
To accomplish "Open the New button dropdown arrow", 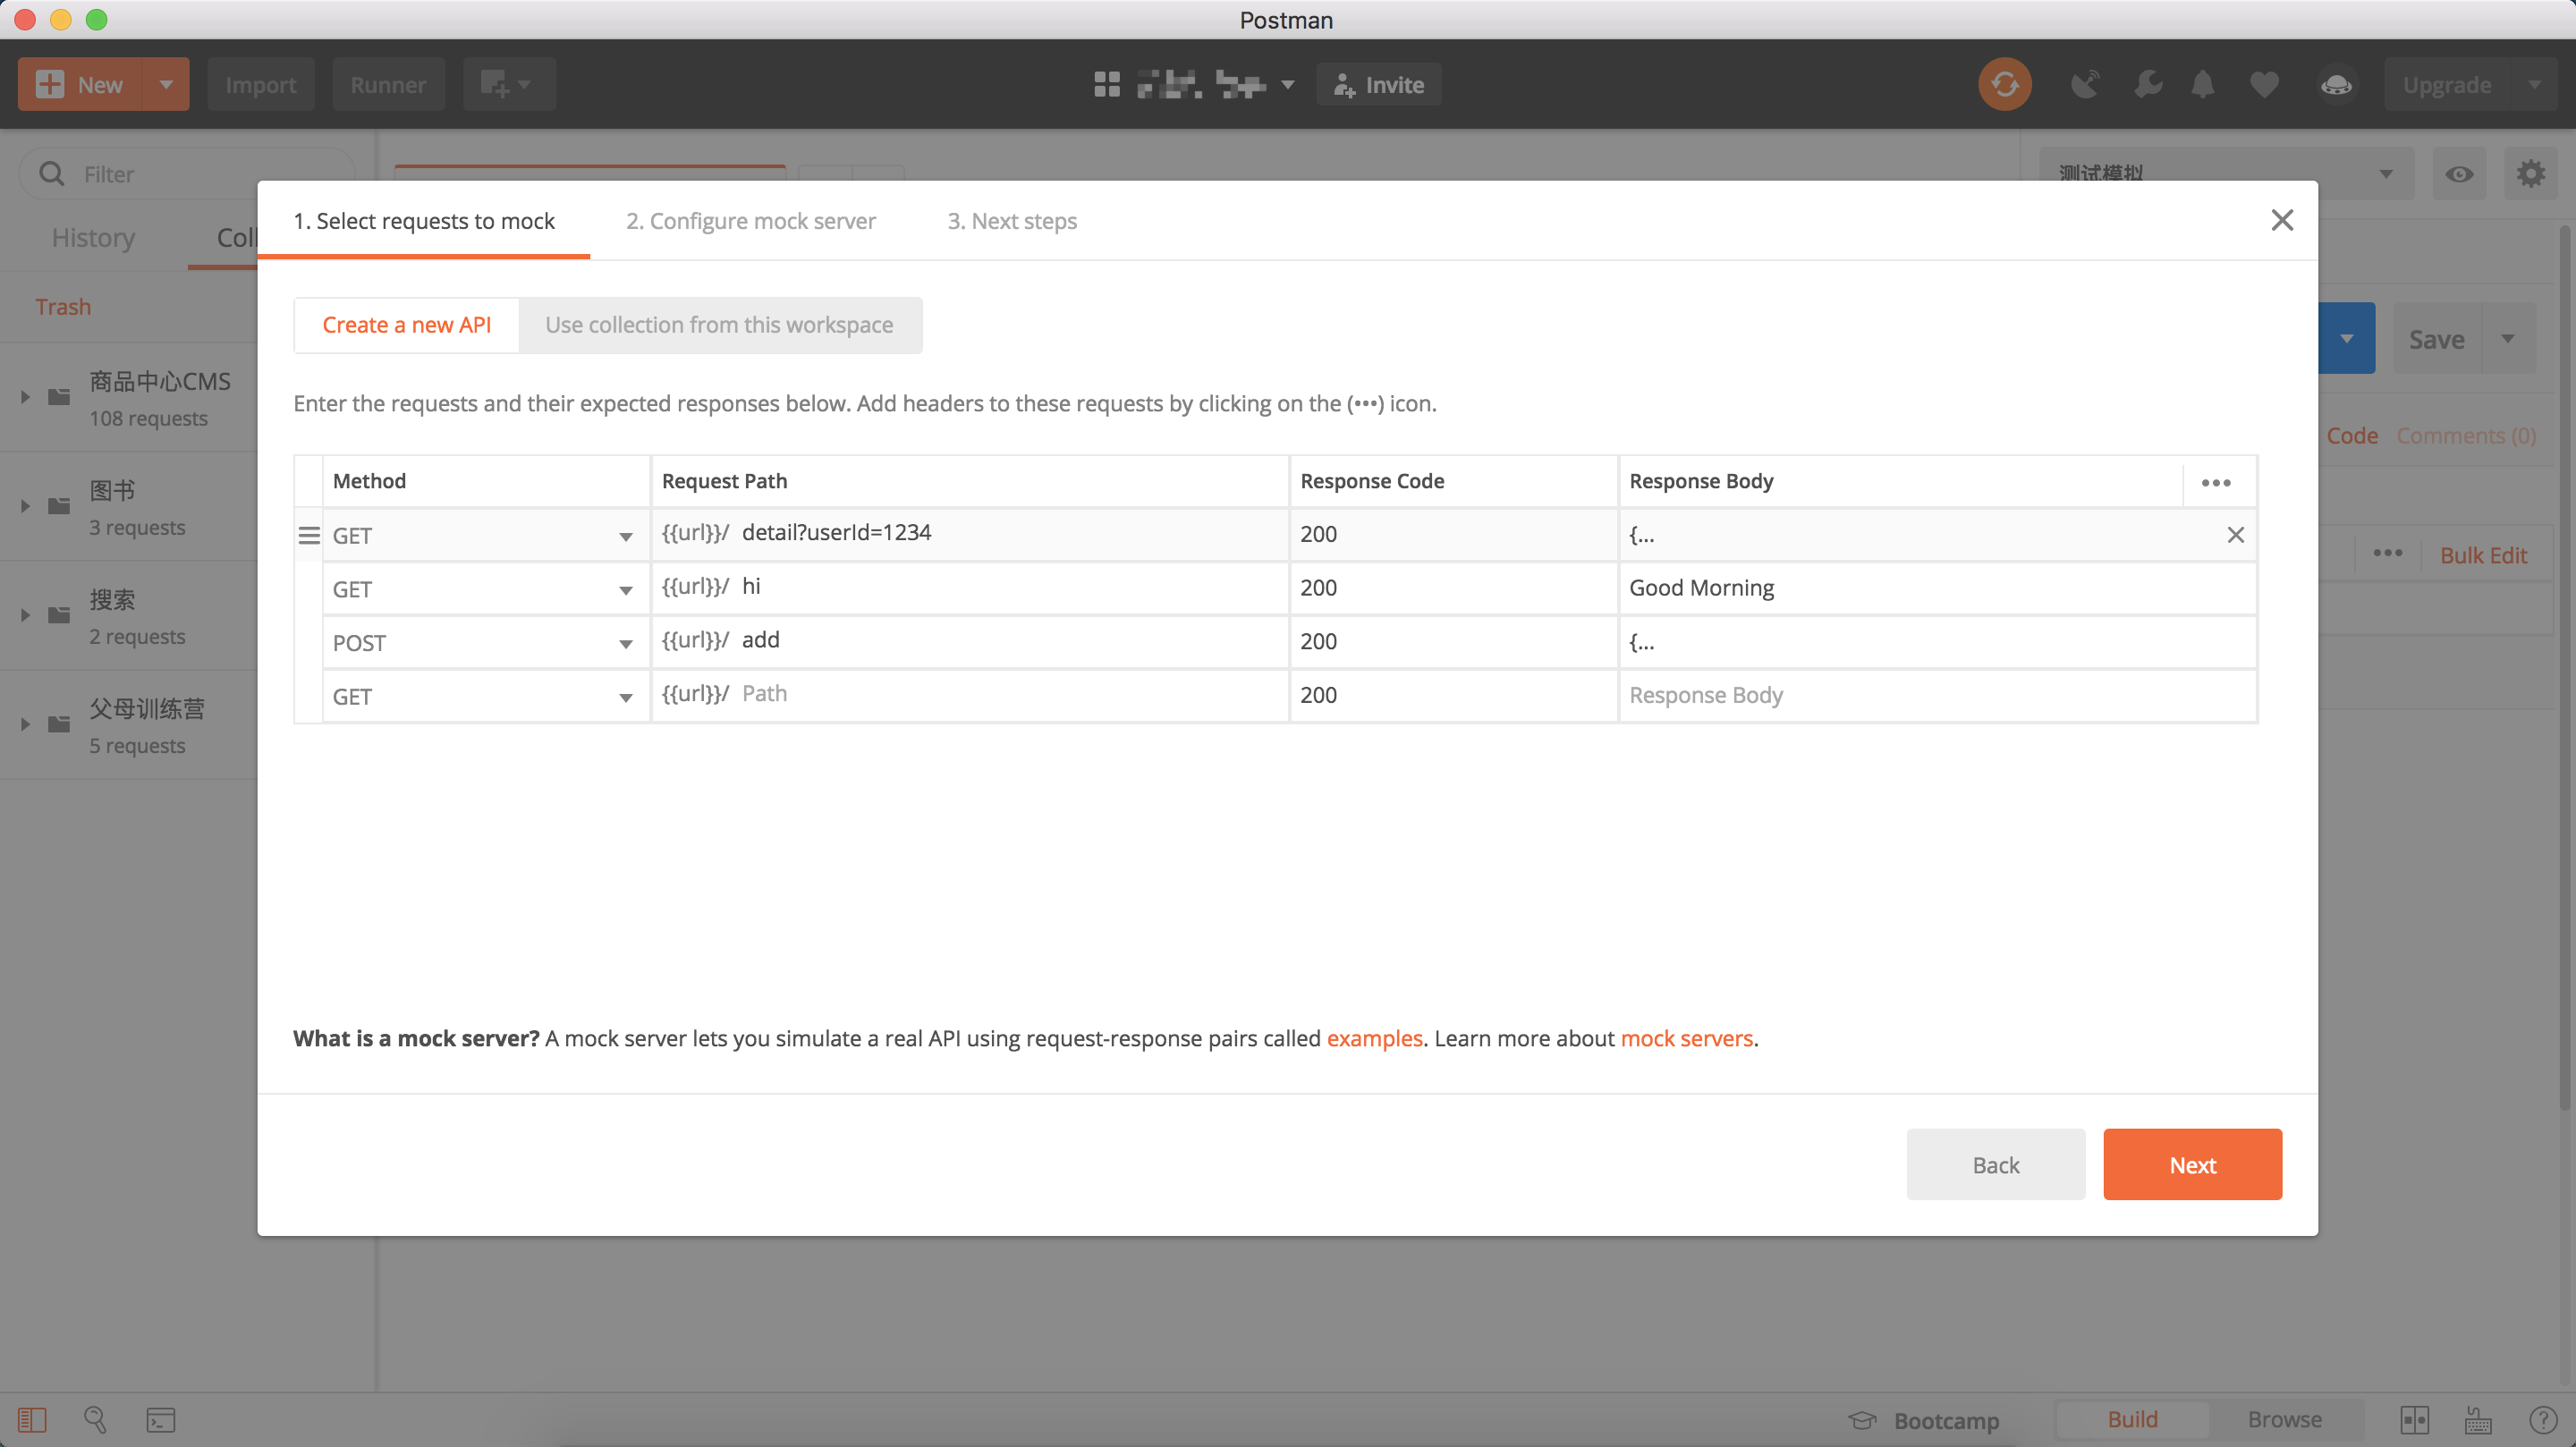I will [166, 85].
